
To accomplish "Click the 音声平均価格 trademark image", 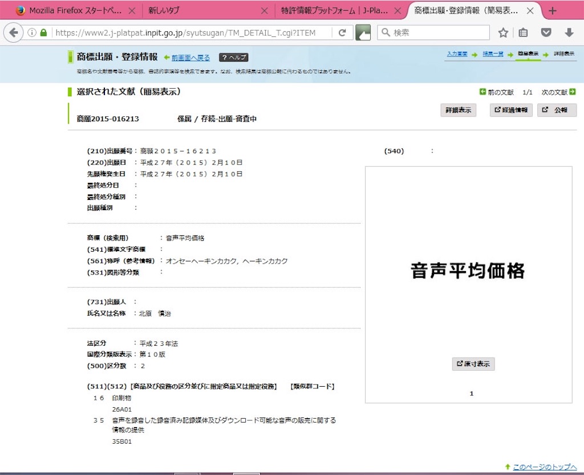I will pos(468,271).
